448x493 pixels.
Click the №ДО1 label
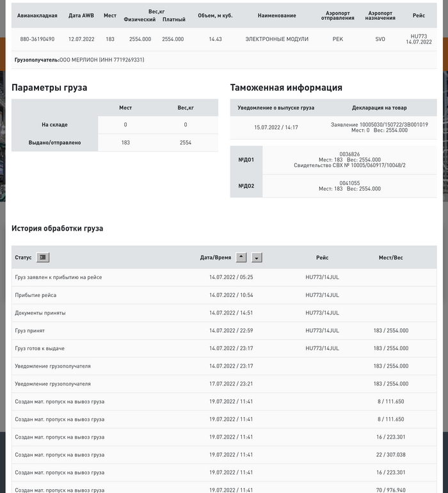(246, 159)
